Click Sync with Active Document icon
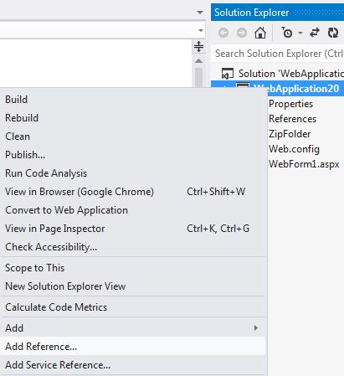Image resolution: width=344 pixels, height=376 pixels. [x=315, y=33]
